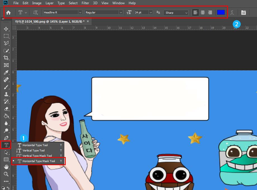Select the Zoom tool
The image size is (257, 190).
pyautogui.click(x=6, y=174)
